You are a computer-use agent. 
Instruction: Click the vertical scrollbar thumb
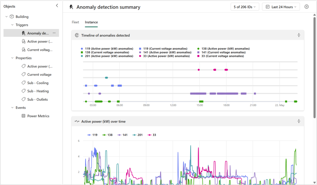pos(315,68)
